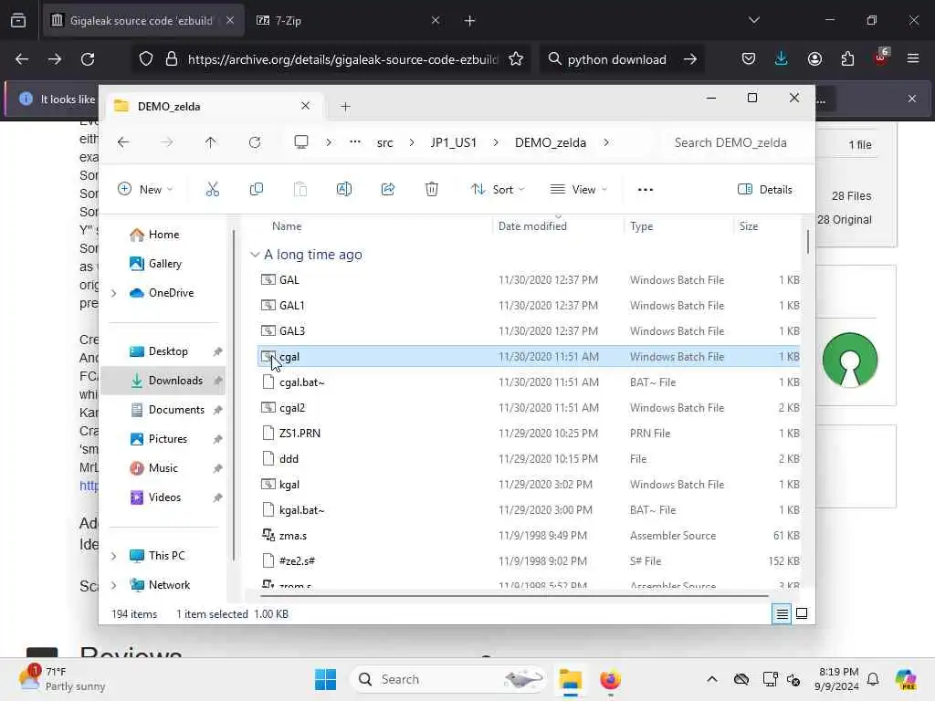Switch to details list view icon

[782, 614]
